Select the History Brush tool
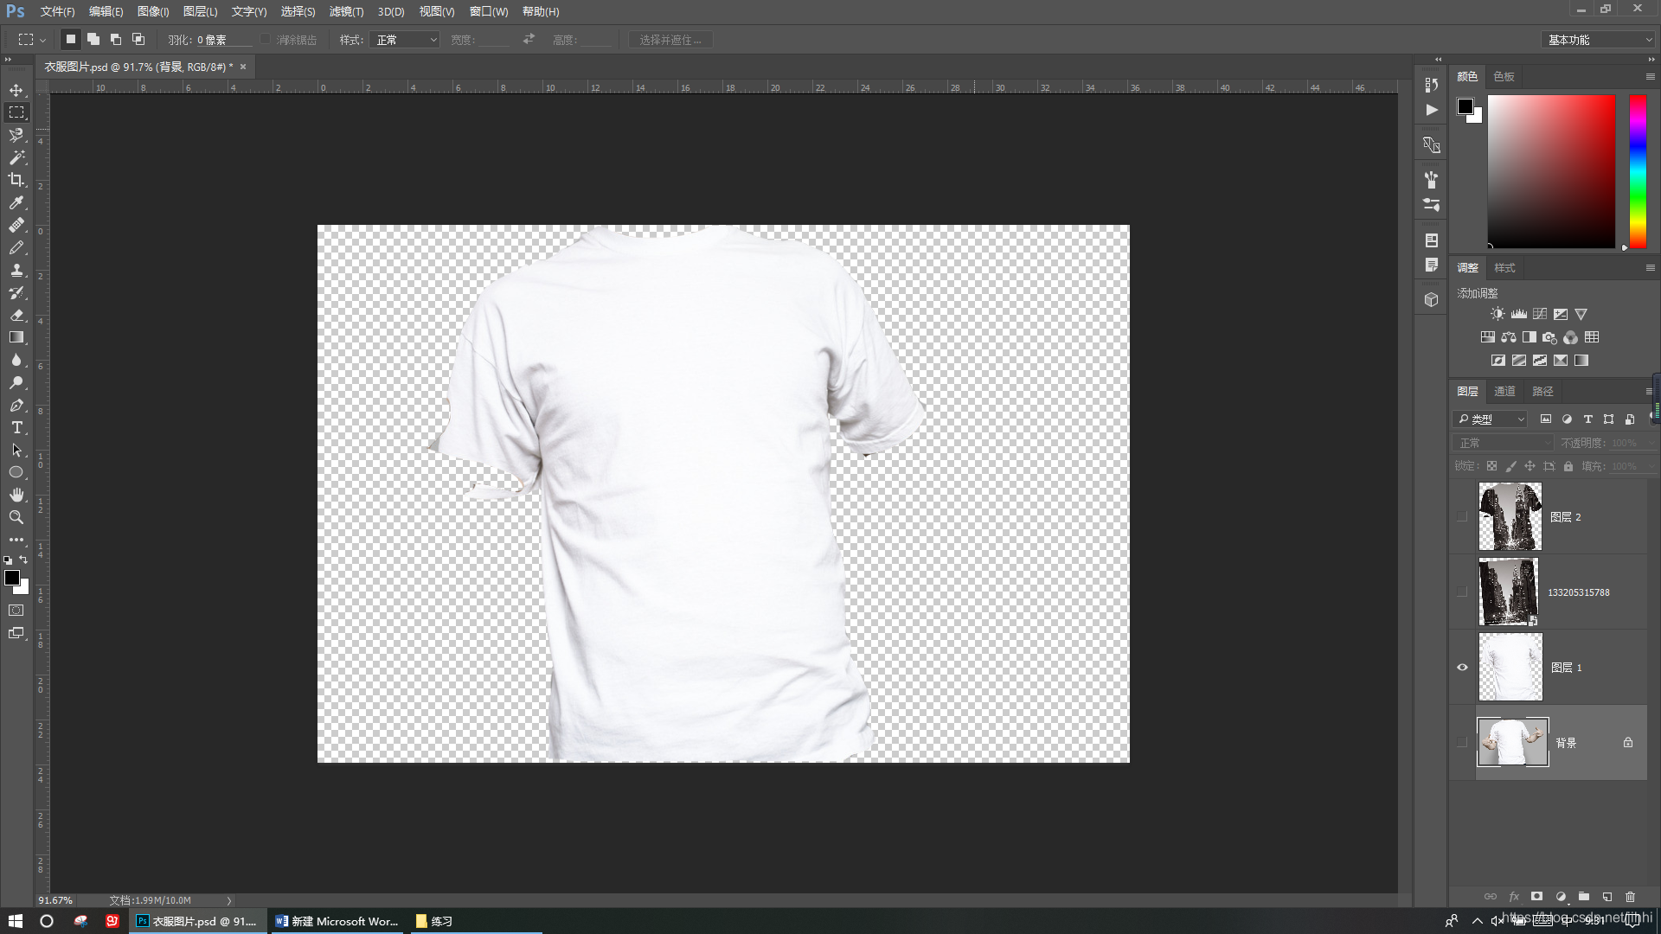Viewport: 1661px width, 934px height. pyautogui.click(x=16, y=292)
